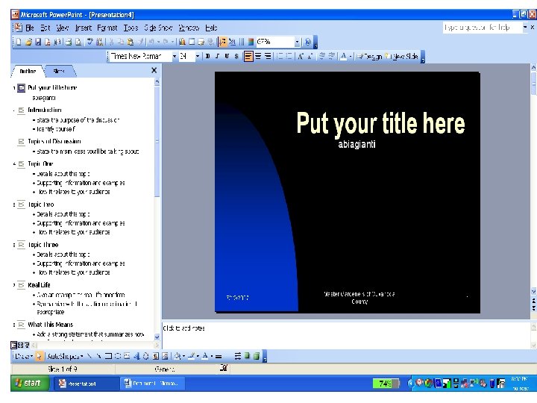537x403 pixels.
Task: Switch to Document1 taskbar button
Action: pos(152,384)
